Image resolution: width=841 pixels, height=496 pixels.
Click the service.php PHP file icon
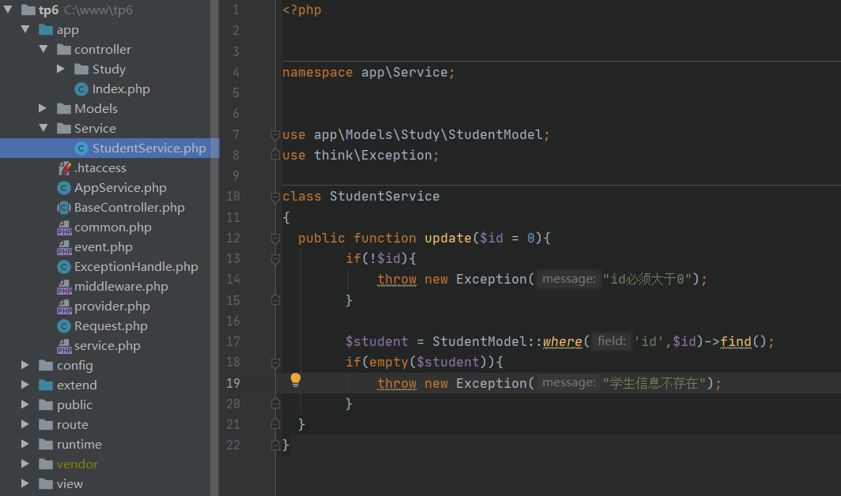pos(64,347)
